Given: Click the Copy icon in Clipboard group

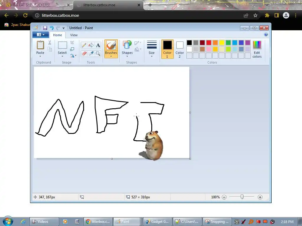Looking at the screenshot, I should 50,49.
